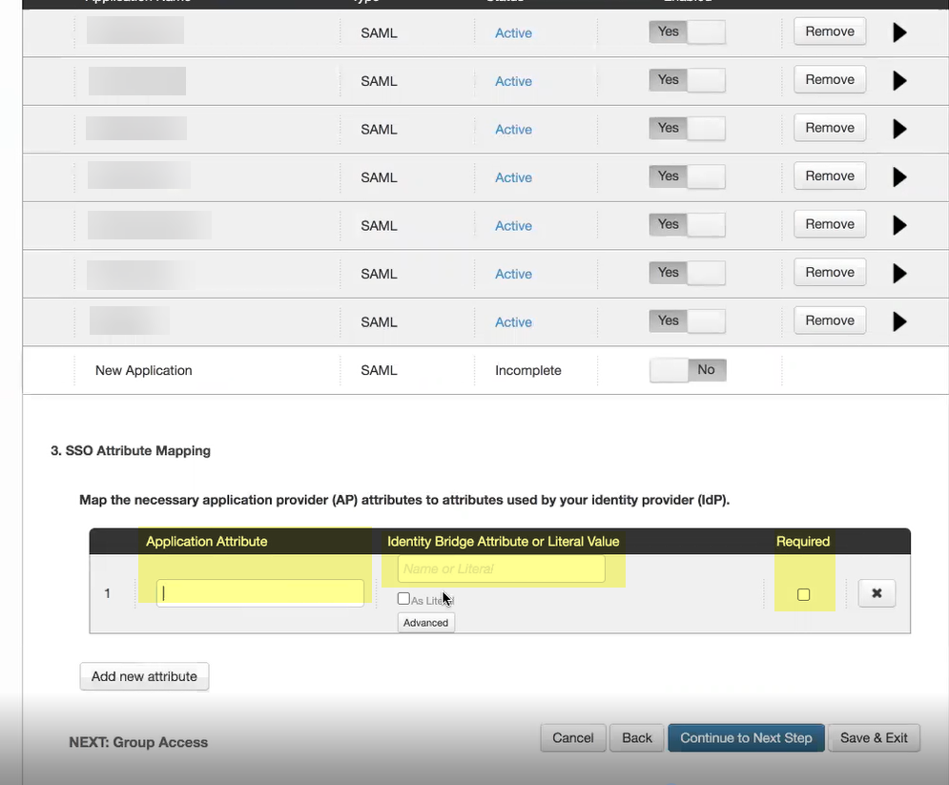The width and height of the screenshot is (949, 785).
Task: Click the Identity Bridge Attribute column header
Action: (x=503, y=541)
